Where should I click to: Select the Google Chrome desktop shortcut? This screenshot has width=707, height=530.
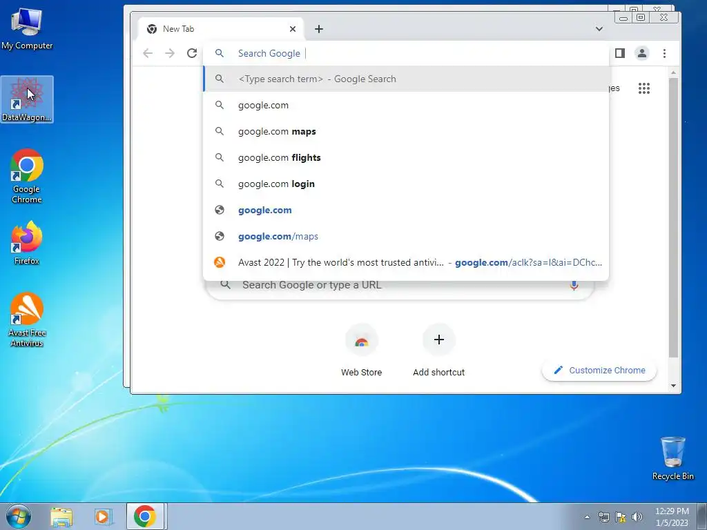pos(27,176)
